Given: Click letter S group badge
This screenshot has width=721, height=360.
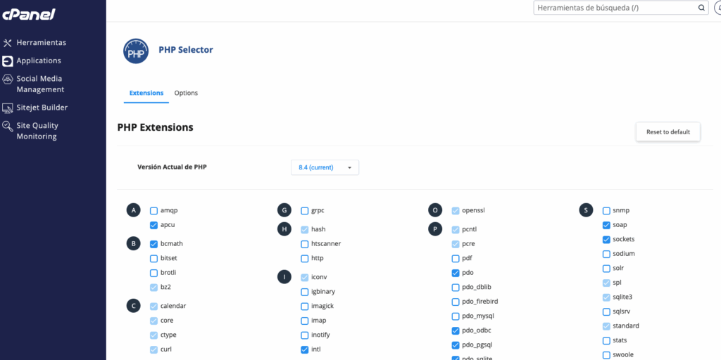Looking at the screenshot, I should [x=586, y=210].
